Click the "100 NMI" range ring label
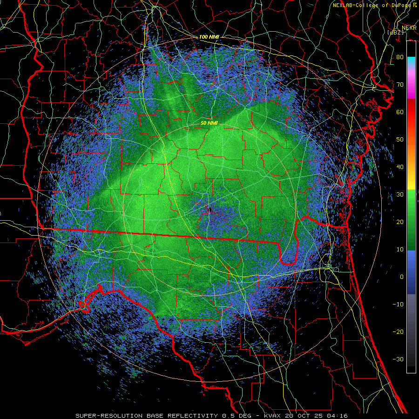 point(209,37)
